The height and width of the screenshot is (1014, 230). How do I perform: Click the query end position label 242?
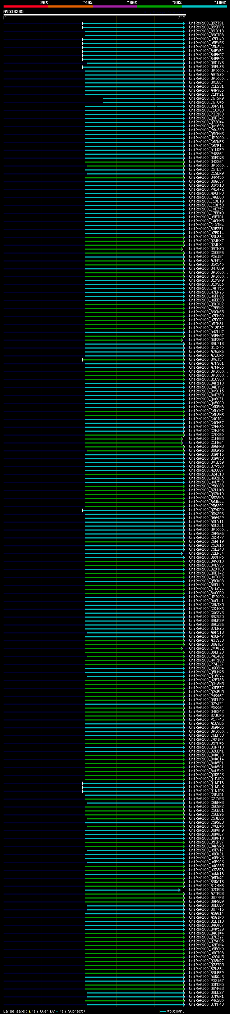181,18
